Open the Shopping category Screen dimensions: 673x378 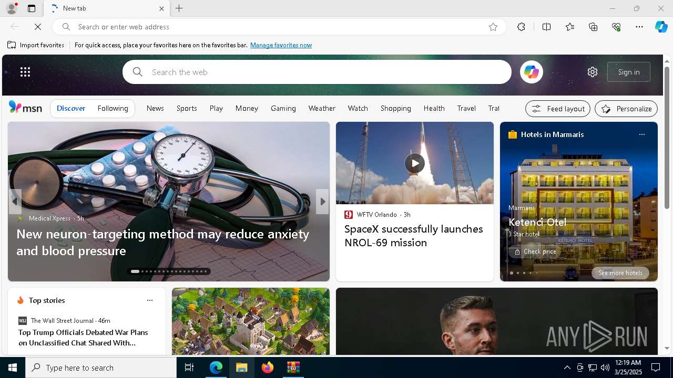coord(396,108)
